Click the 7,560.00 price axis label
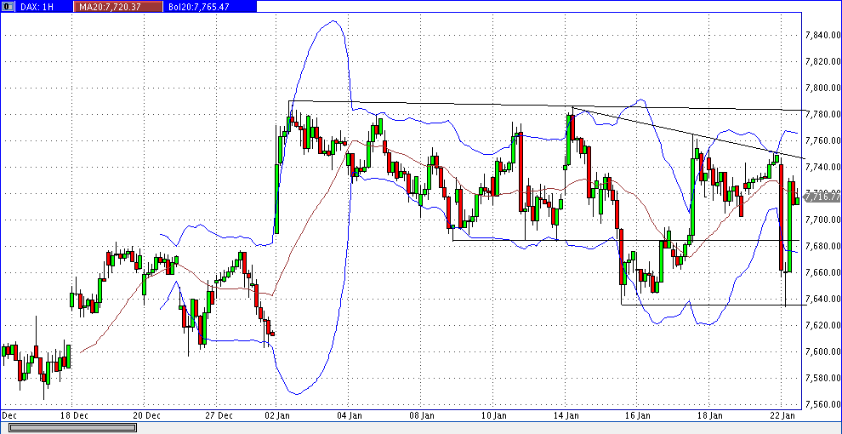This screenshot has height=434, width=842. pos(822,404)
